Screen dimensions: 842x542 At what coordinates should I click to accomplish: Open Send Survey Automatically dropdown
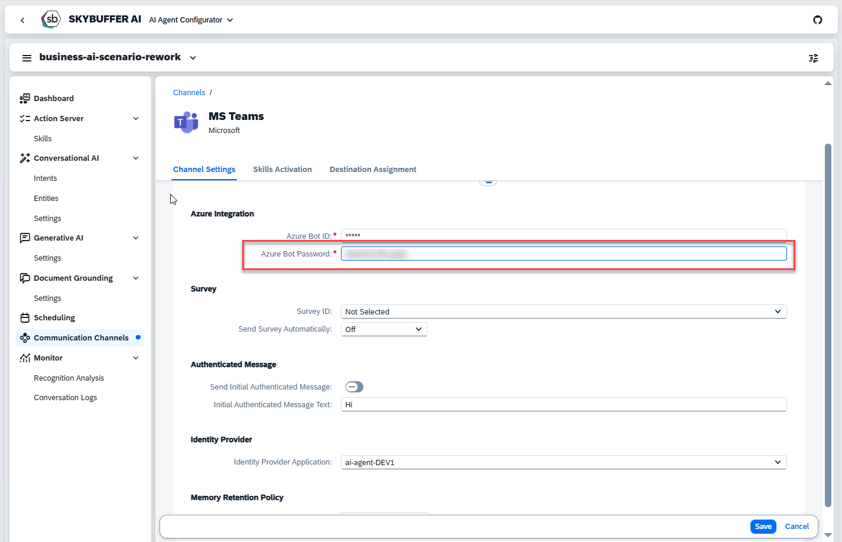point(384,329)
